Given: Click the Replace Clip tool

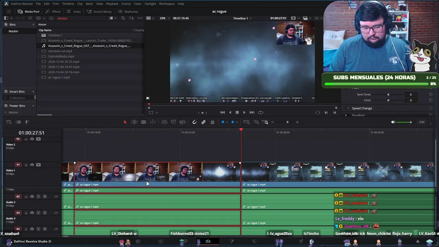Looking at the screenshot, I should click(182, 122).
